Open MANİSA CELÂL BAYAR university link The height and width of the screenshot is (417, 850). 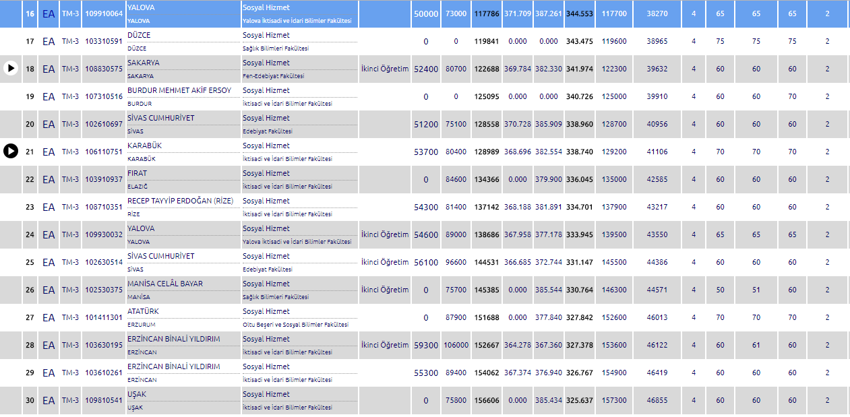[x=164, y=284]
